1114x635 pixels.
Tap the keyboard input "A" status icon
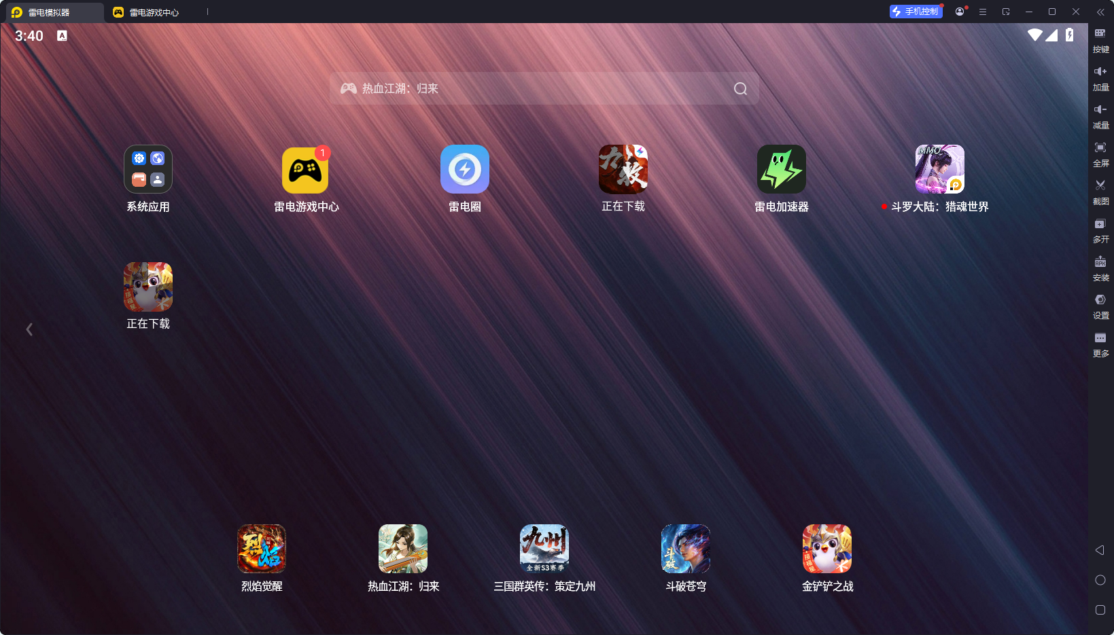point(62,36)
